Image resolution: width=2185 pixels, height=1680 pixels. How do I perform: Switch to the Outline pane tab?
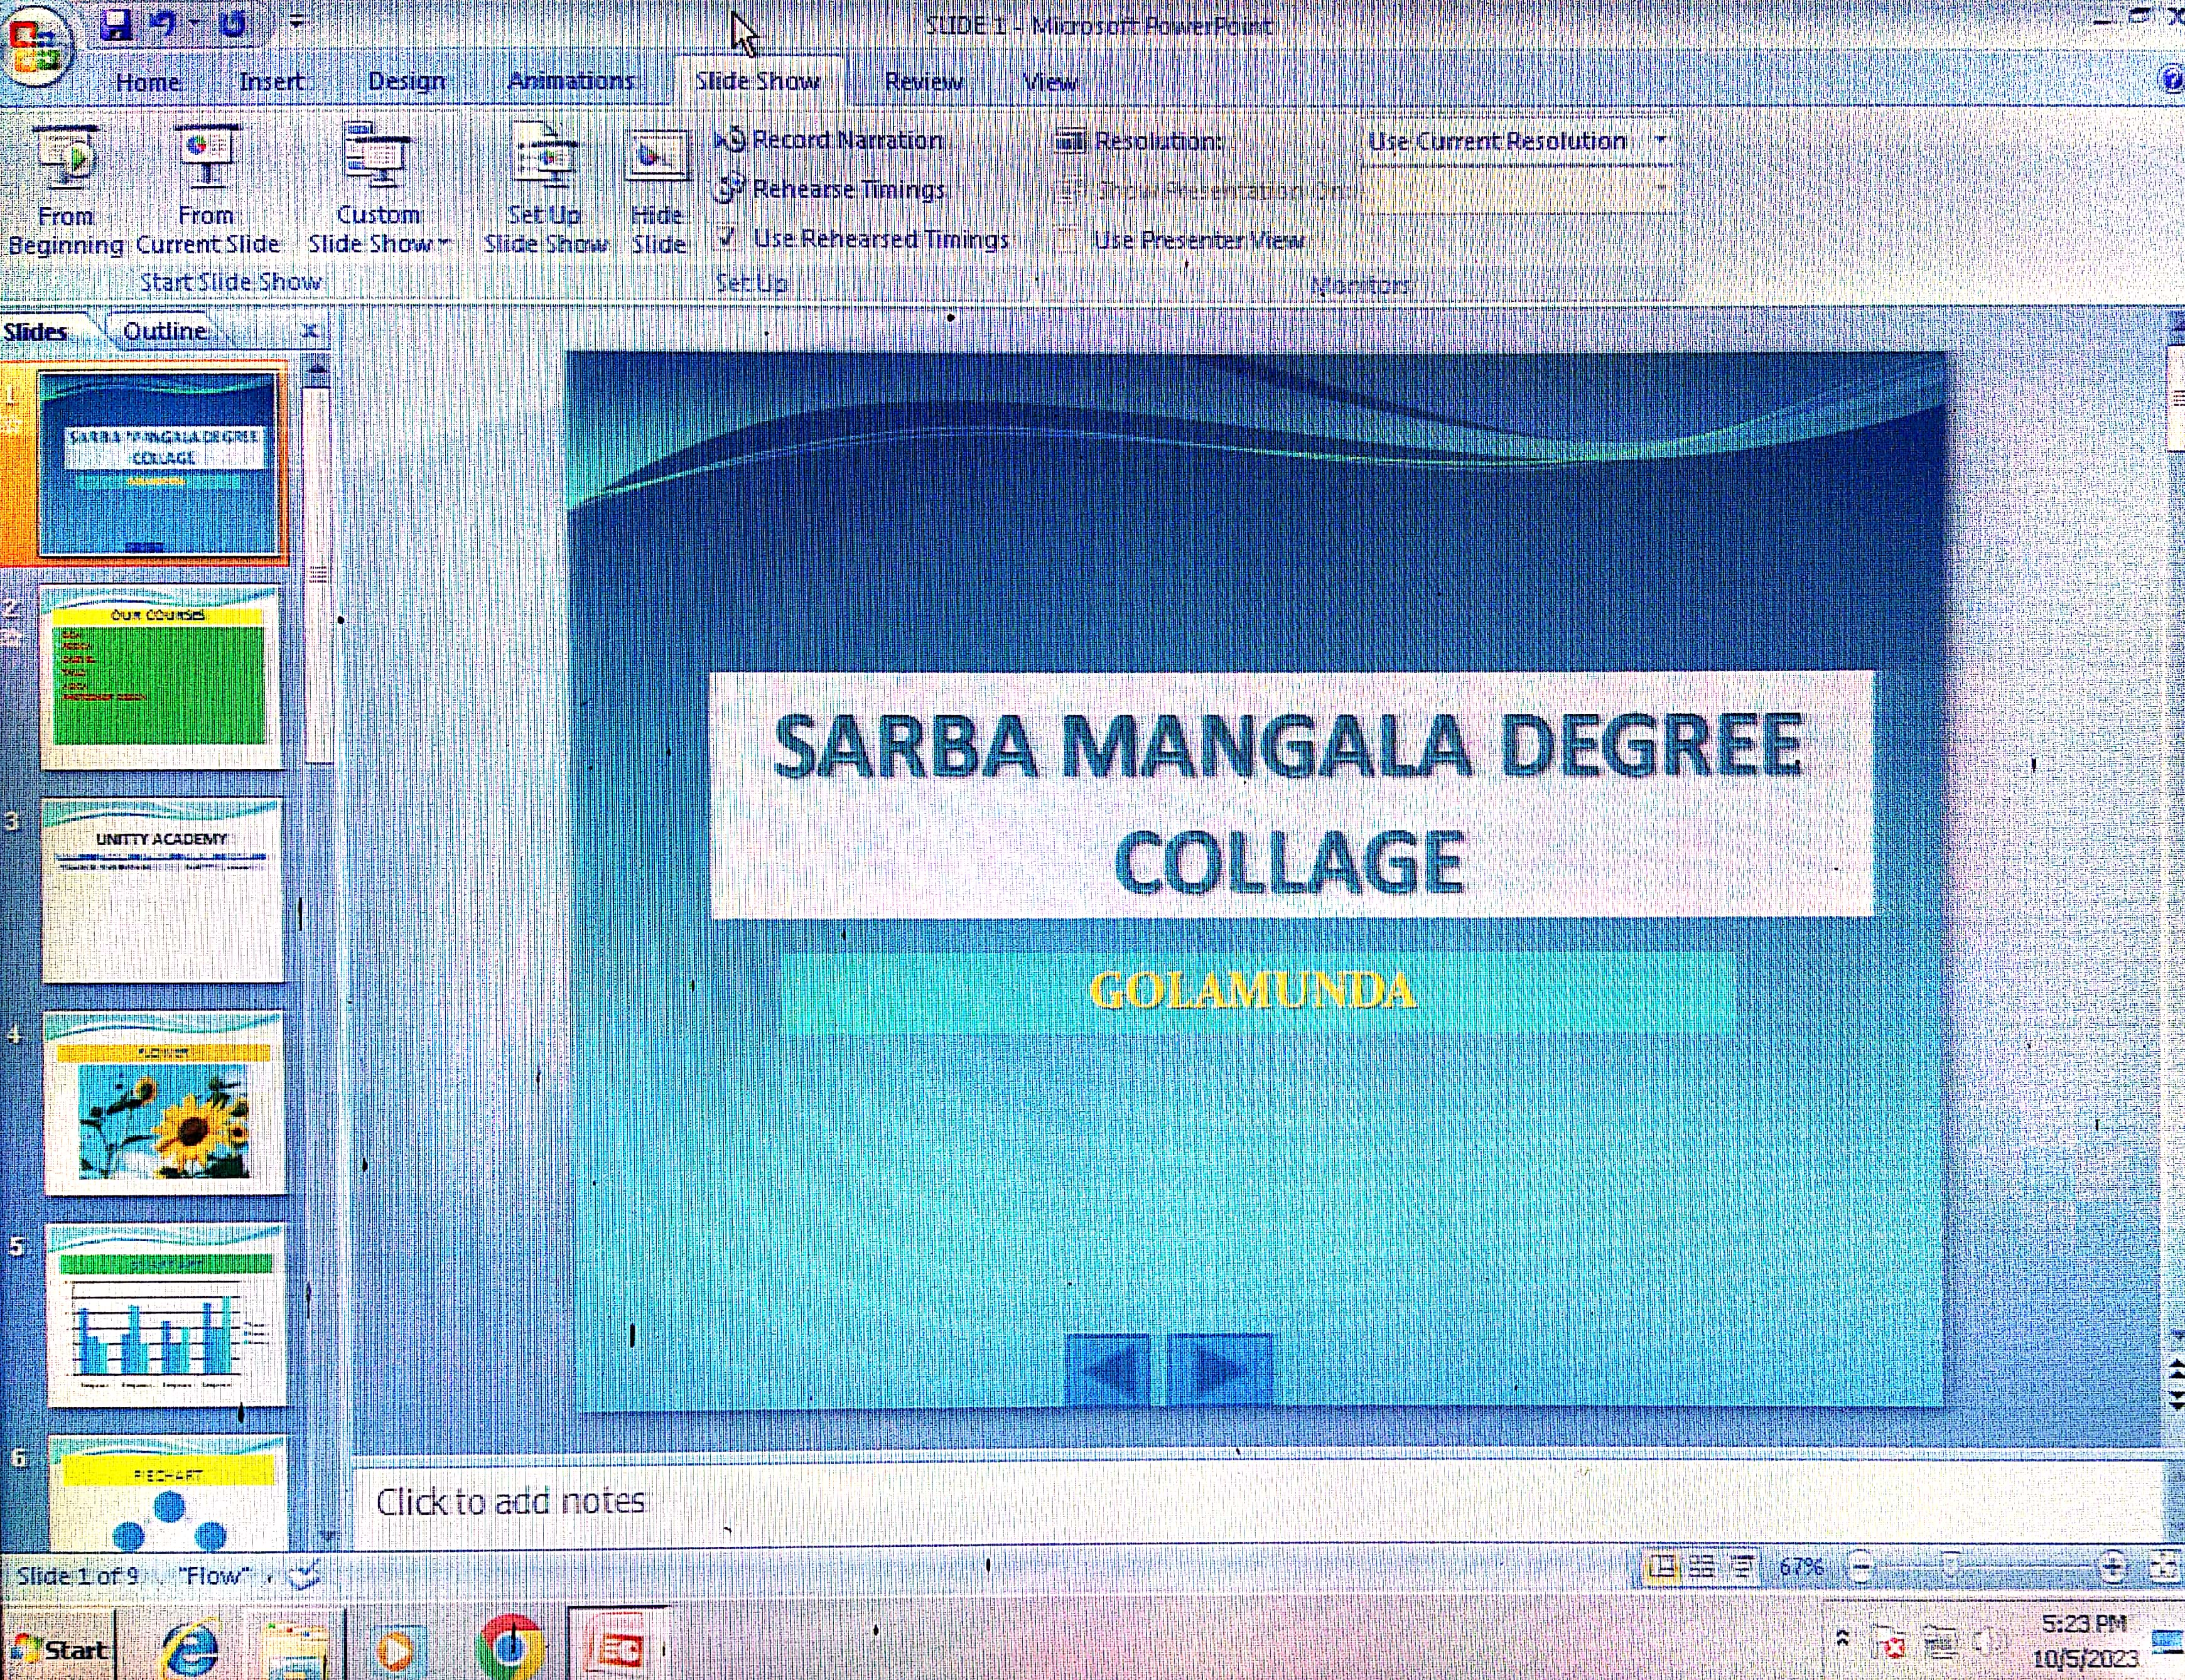(x=165, y=331)
